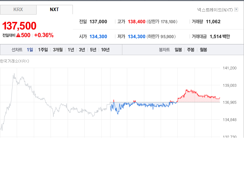Click the 거래량 value 11,062
This screenshot has height=170, width=244.
tap(213, 22)
